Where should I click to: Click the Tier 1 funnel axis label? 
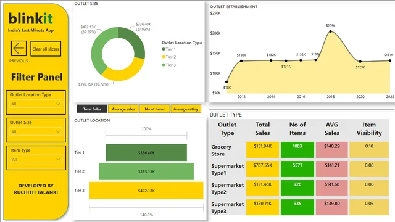tap(79, 152)
